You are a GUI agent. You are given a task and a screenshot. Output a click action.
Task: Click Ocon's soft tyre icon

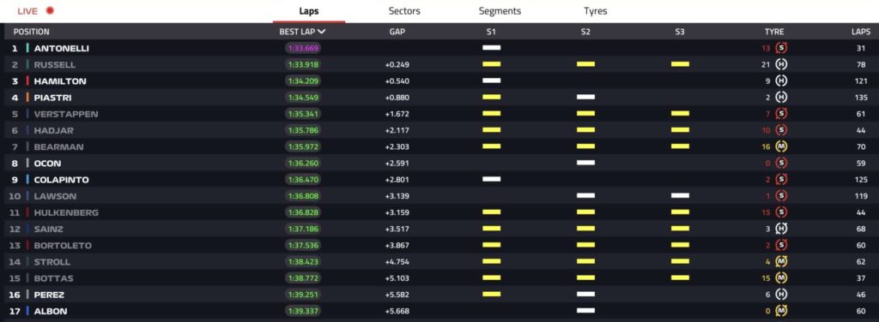click(x=781, y=164)
